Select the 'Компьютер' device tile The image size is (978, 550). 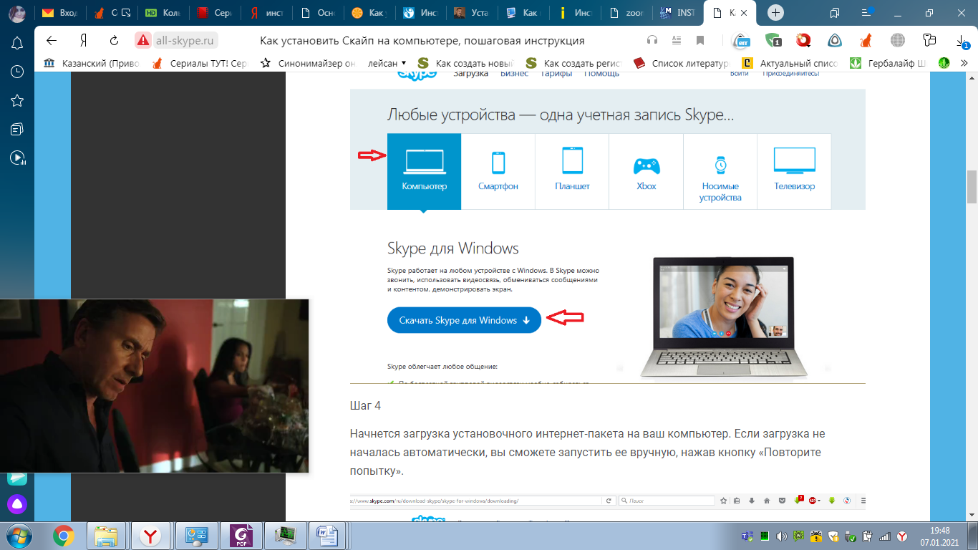424,171
